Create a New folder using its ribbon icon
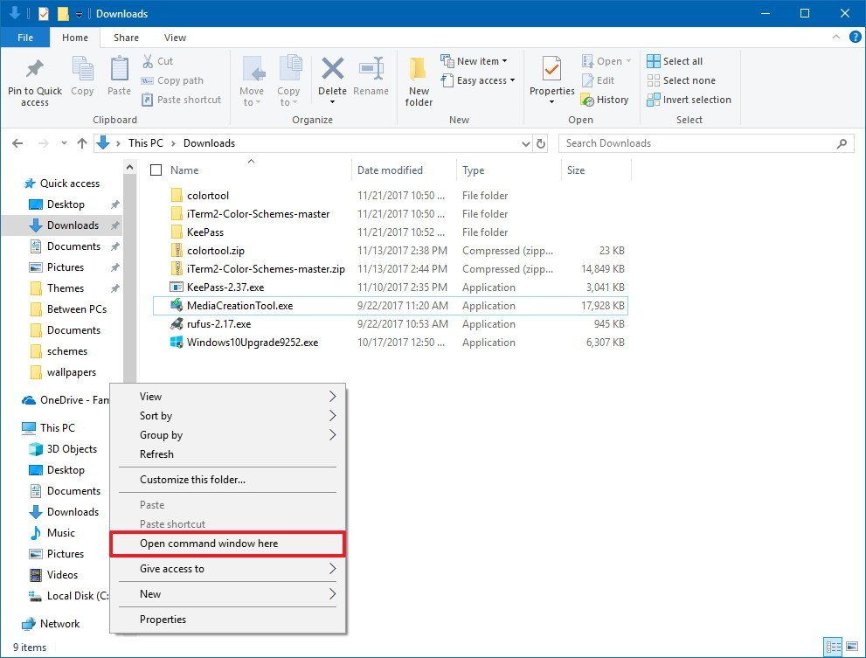This screenshot has height=658, width=866. pos(418,80)
